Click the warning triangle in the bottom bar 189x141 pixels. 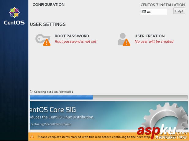tap(32, 137)
